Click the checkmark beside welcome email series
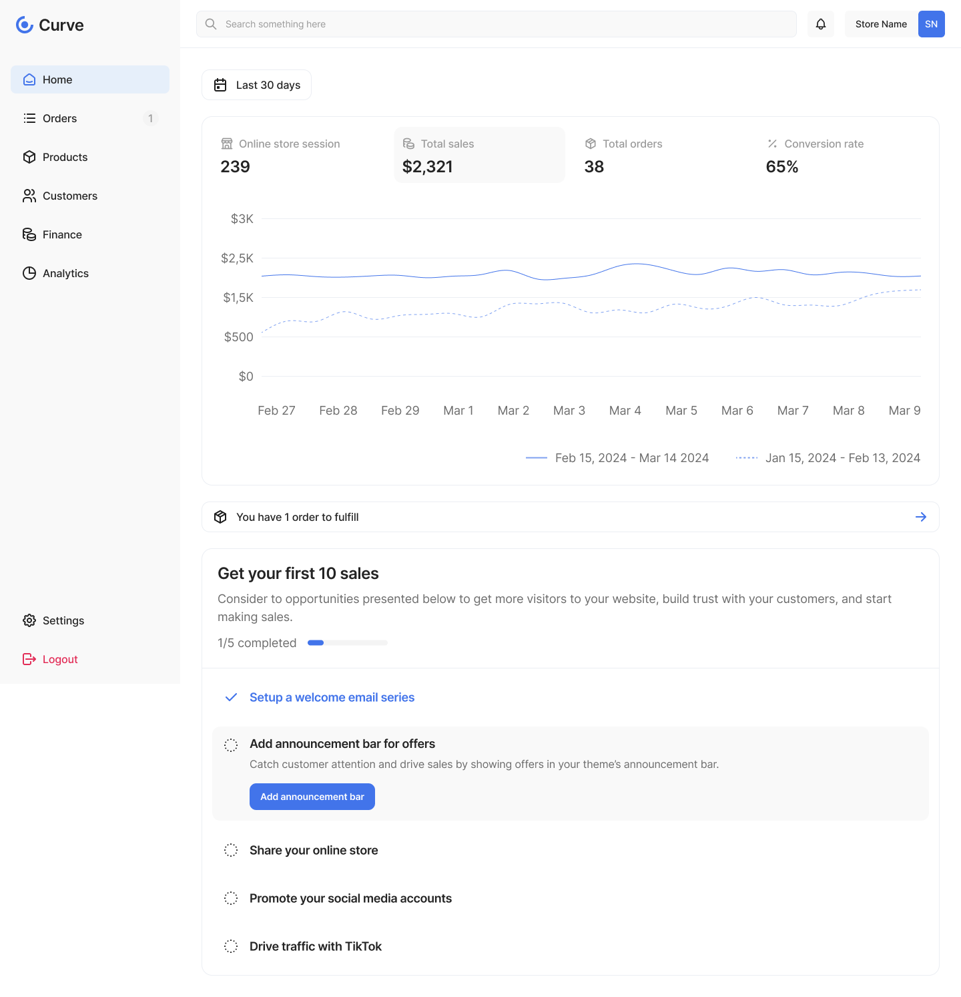This screenshot has height=997, width=961. pyautogui.click(x=231, y=697)
